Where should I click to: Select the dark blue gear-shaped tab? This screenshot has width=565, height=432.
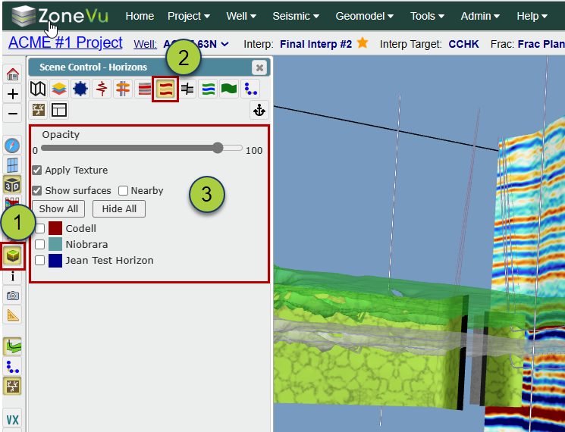[x=80, y=89]
